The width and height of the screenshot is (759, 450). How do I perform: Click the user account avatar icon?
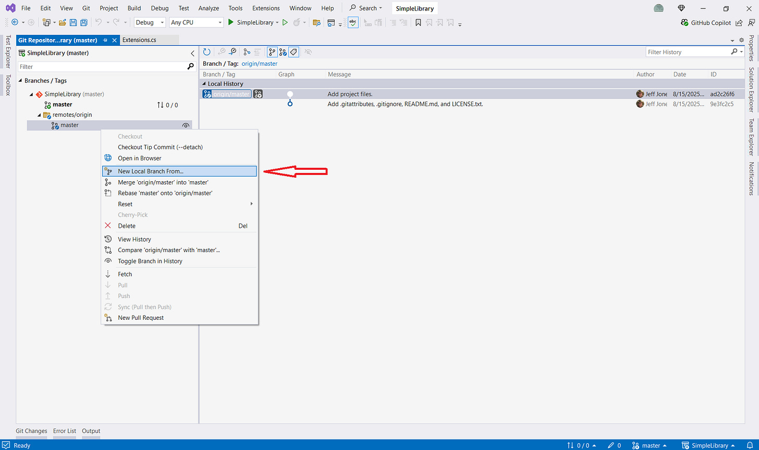659,8
